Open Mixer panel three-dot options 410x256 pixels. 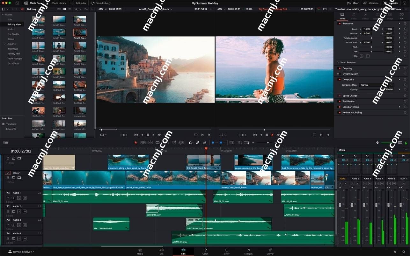(406, 150)
